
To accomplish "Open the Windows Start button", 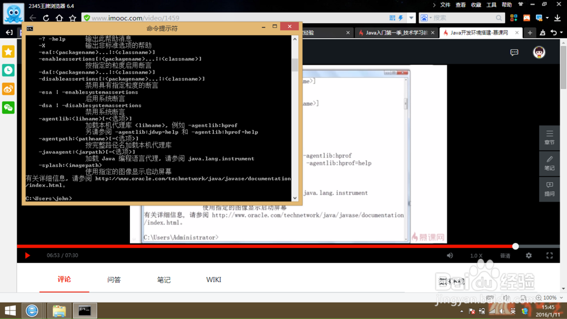I will 10,310.
